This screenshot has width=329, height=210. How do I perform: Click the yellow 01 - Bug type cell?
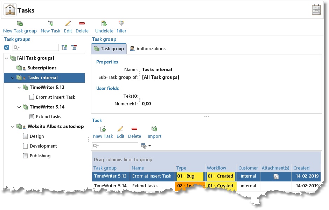[190, 176]
